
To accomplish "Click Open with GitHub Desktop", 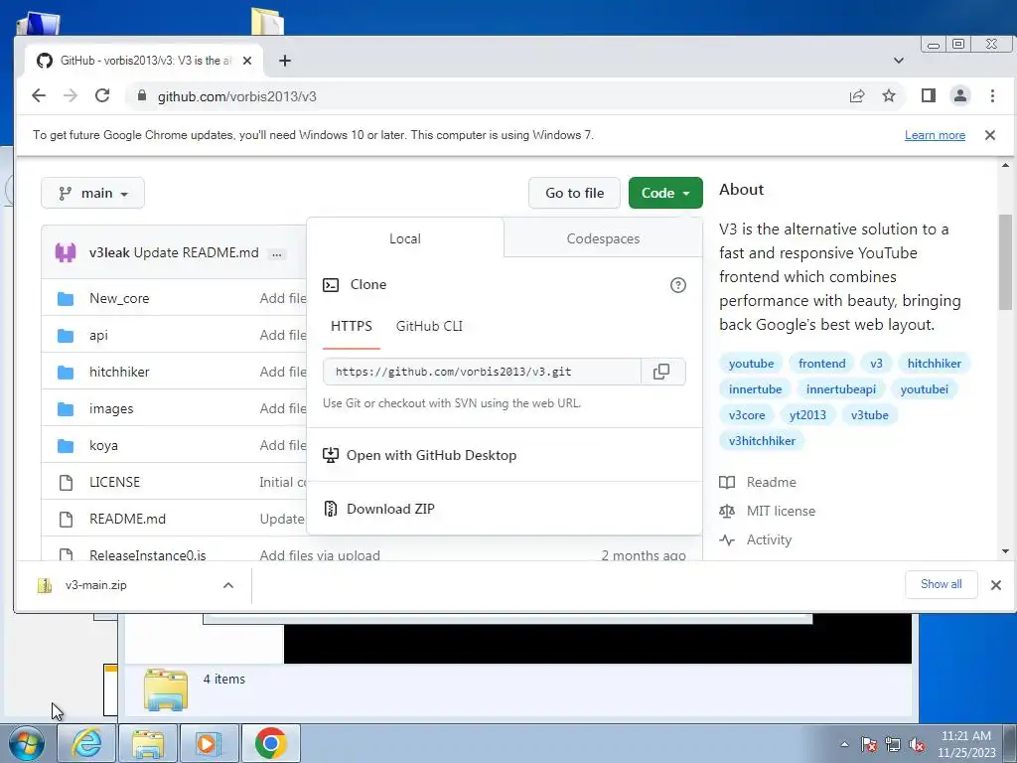I will (x=432, y=455).
